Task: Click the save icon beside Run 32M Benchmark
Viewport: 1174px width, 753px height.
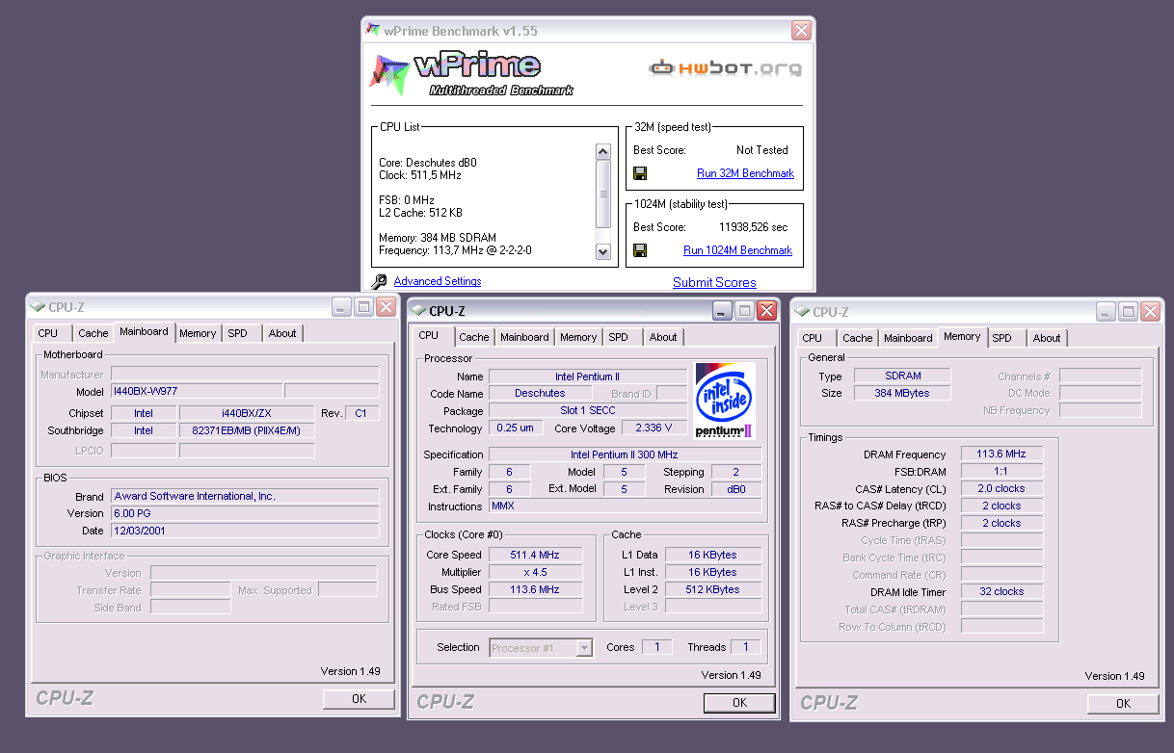Action: click(640, 173)
